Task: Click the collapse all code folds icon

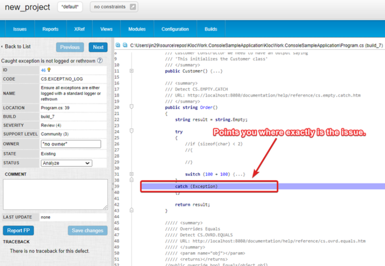Action: click(125, 45)
